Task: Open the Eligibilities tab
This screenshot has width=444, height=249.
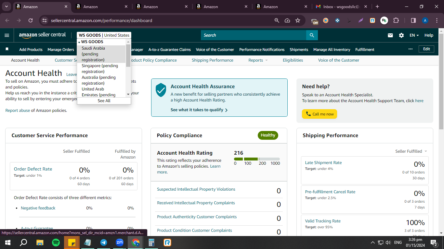Action: coord(293,60)
